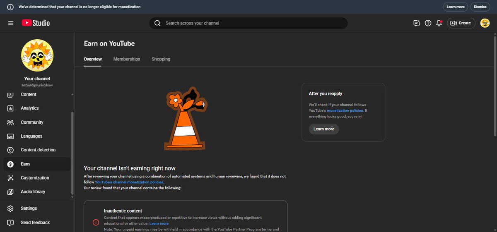The height and width of the screenshot is (232, 497).
Task: Open YouTube's channel monetization policies link
Action: (129, 182)
